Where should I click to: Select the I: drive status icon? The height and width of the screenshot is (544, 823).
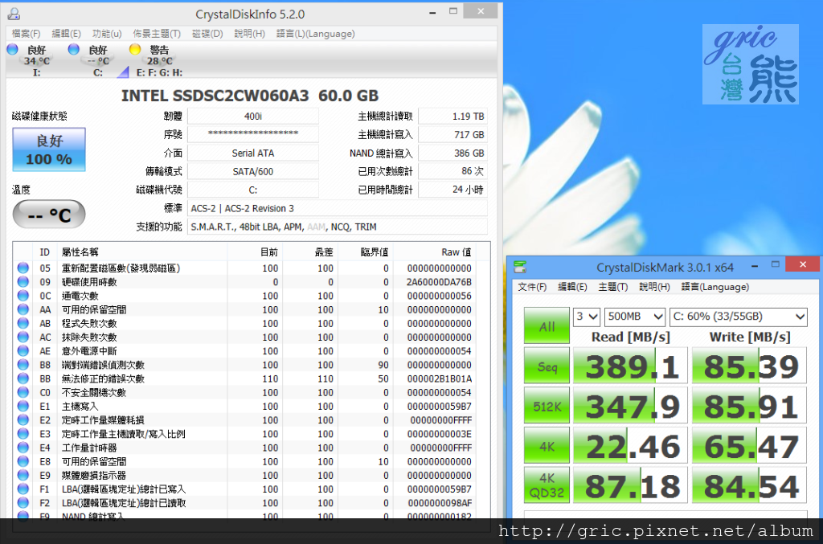click(13, 49)
